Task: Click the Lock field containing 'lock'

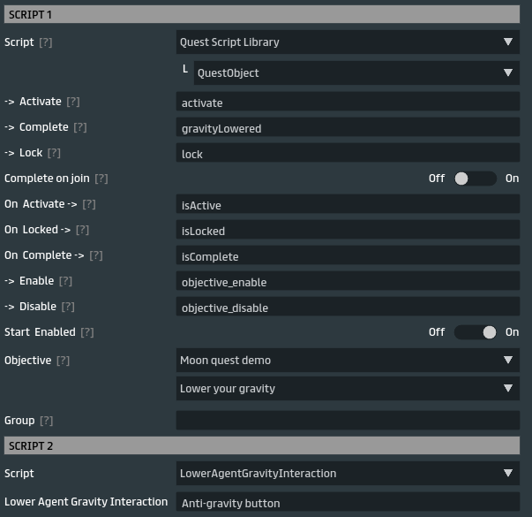Action: (348, 153)
